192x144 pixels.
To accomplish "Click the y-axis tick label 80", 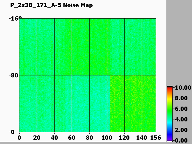I will [x=14, y=75].
